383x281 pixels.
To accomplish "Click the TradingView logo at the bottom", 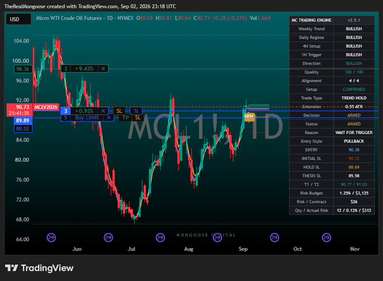I will point(39,268).
